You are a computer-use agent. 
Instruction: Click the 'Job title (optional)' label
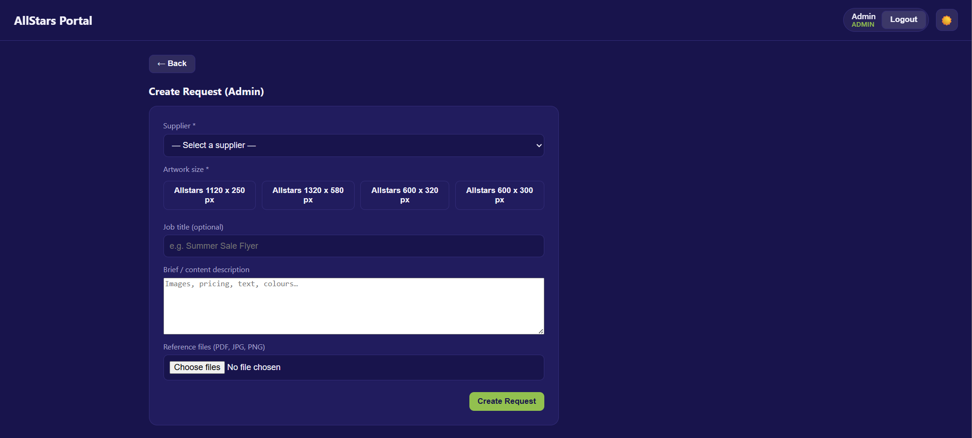pyautogui.click(x=193, y=227)
